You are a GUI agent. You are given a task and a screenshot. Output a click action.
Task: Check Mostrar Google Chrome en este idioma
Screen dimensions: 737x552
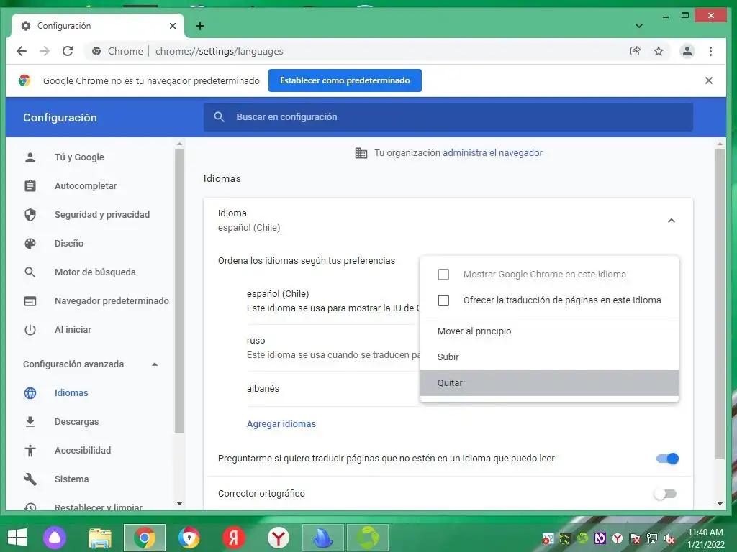[443, 274]
